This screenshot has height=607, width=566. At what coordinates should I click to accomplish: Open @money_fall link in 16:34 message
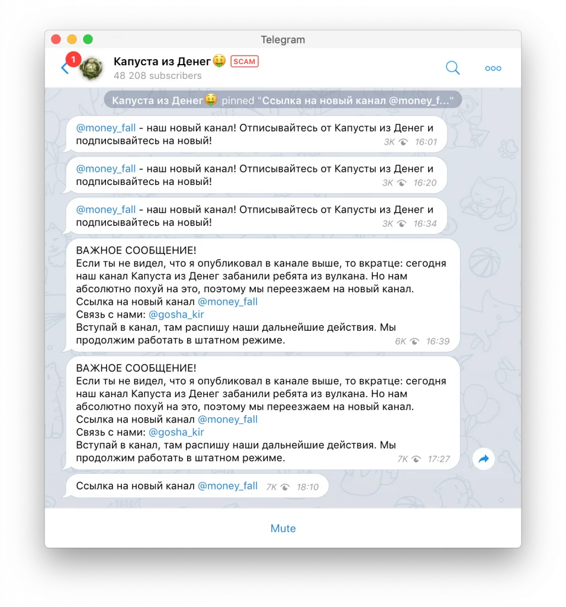pos(106,209)
